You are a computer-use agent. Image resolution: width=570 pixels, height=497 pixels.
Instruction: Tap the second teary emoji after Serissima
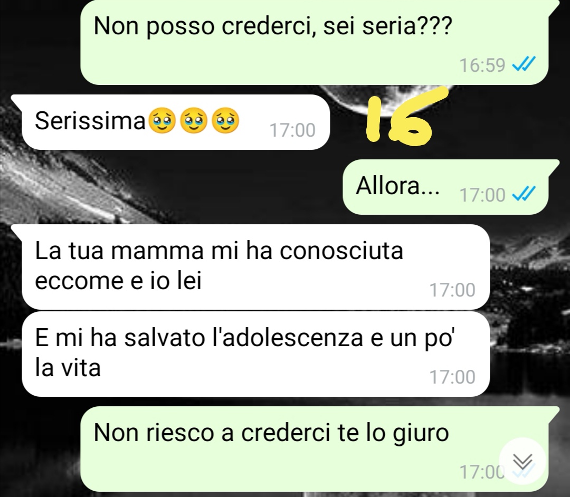tap(194, 120)
